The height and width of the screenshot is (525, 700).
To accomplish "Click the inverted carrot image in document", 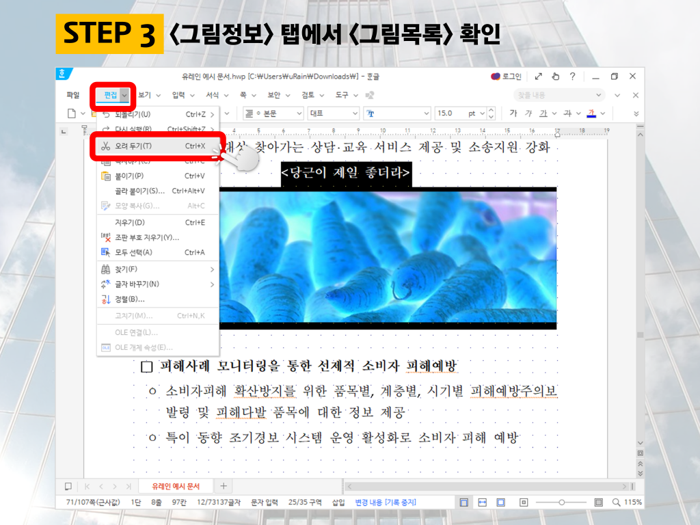I will (x=388, y=258).
